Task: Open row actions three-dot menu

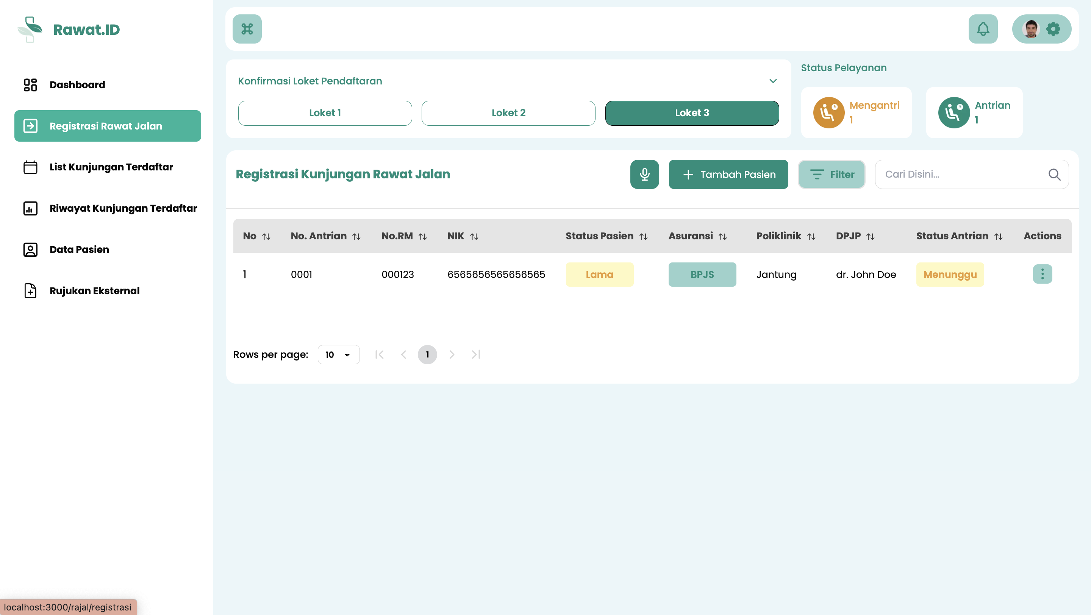Action: [x=1042, y=274]
